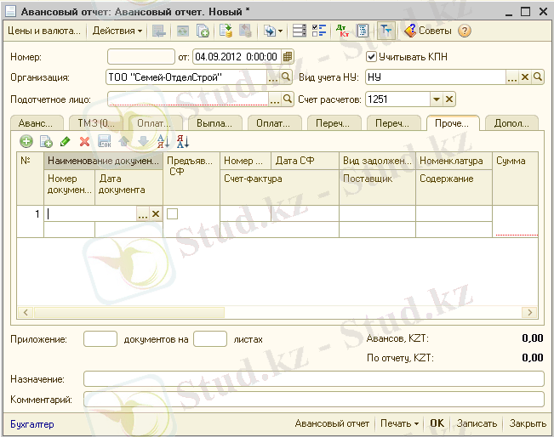This screenshot has height=437, width=554.
Task: Click the Записать button
Action: point(477,423)
